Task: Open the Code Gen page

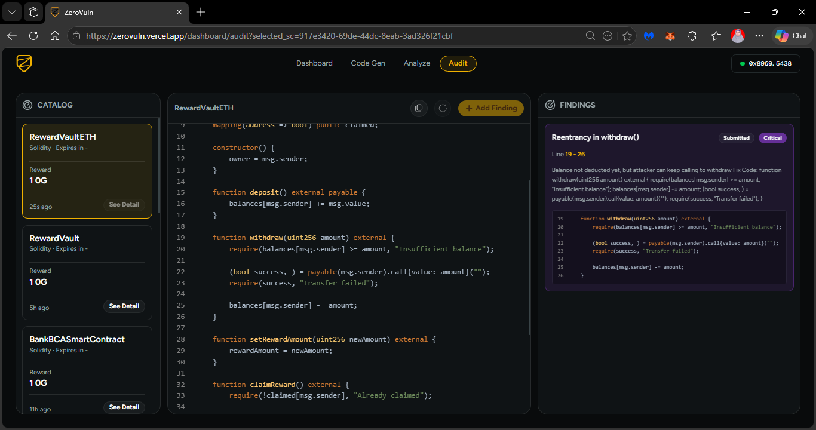Action: 368,63
